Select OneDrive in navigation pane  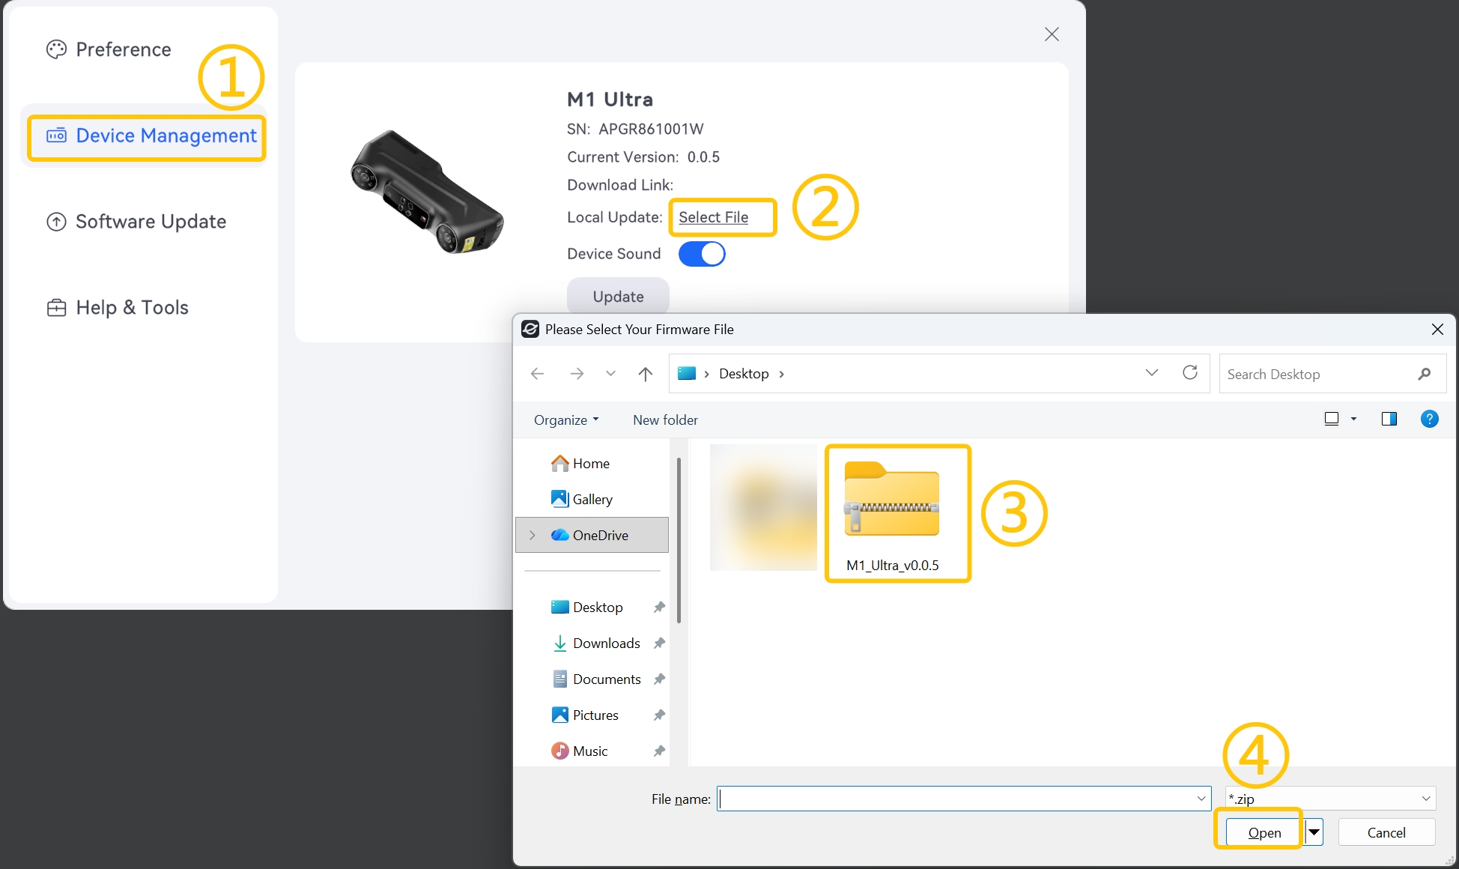coord(592,535)
